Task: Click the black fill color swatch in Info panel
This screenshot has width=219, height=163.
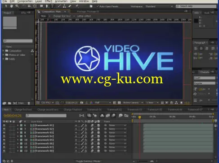Action: pos(196,21)
